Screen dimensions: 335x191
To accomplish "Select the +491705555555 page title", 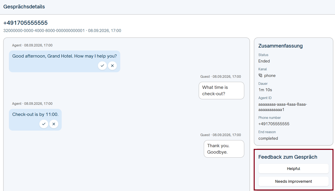I will click(x=25, y=23).
